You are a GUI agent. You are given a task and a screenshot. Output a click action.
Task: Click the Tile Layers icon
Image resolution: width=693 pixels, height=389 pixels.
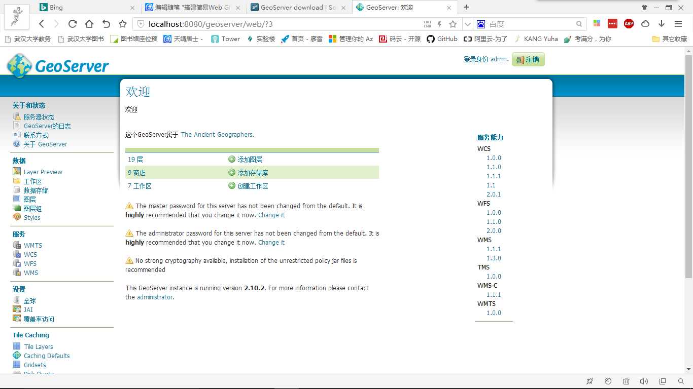[17, 346]
